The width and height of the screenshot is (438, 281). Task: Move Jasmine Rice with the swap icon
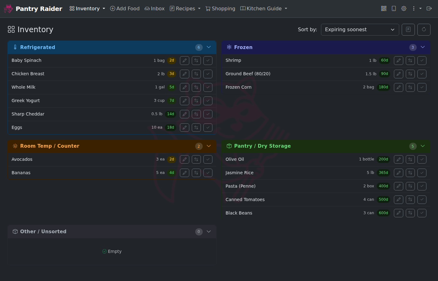[x=410, y=173]
